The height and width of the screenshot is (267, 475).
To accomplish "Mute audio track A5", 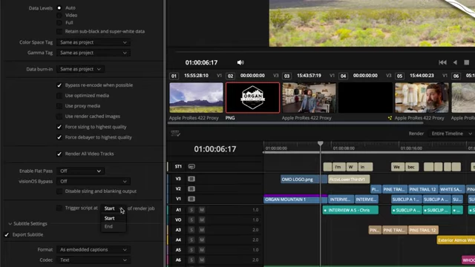I will pyautogui.click(x=202, y=250).
